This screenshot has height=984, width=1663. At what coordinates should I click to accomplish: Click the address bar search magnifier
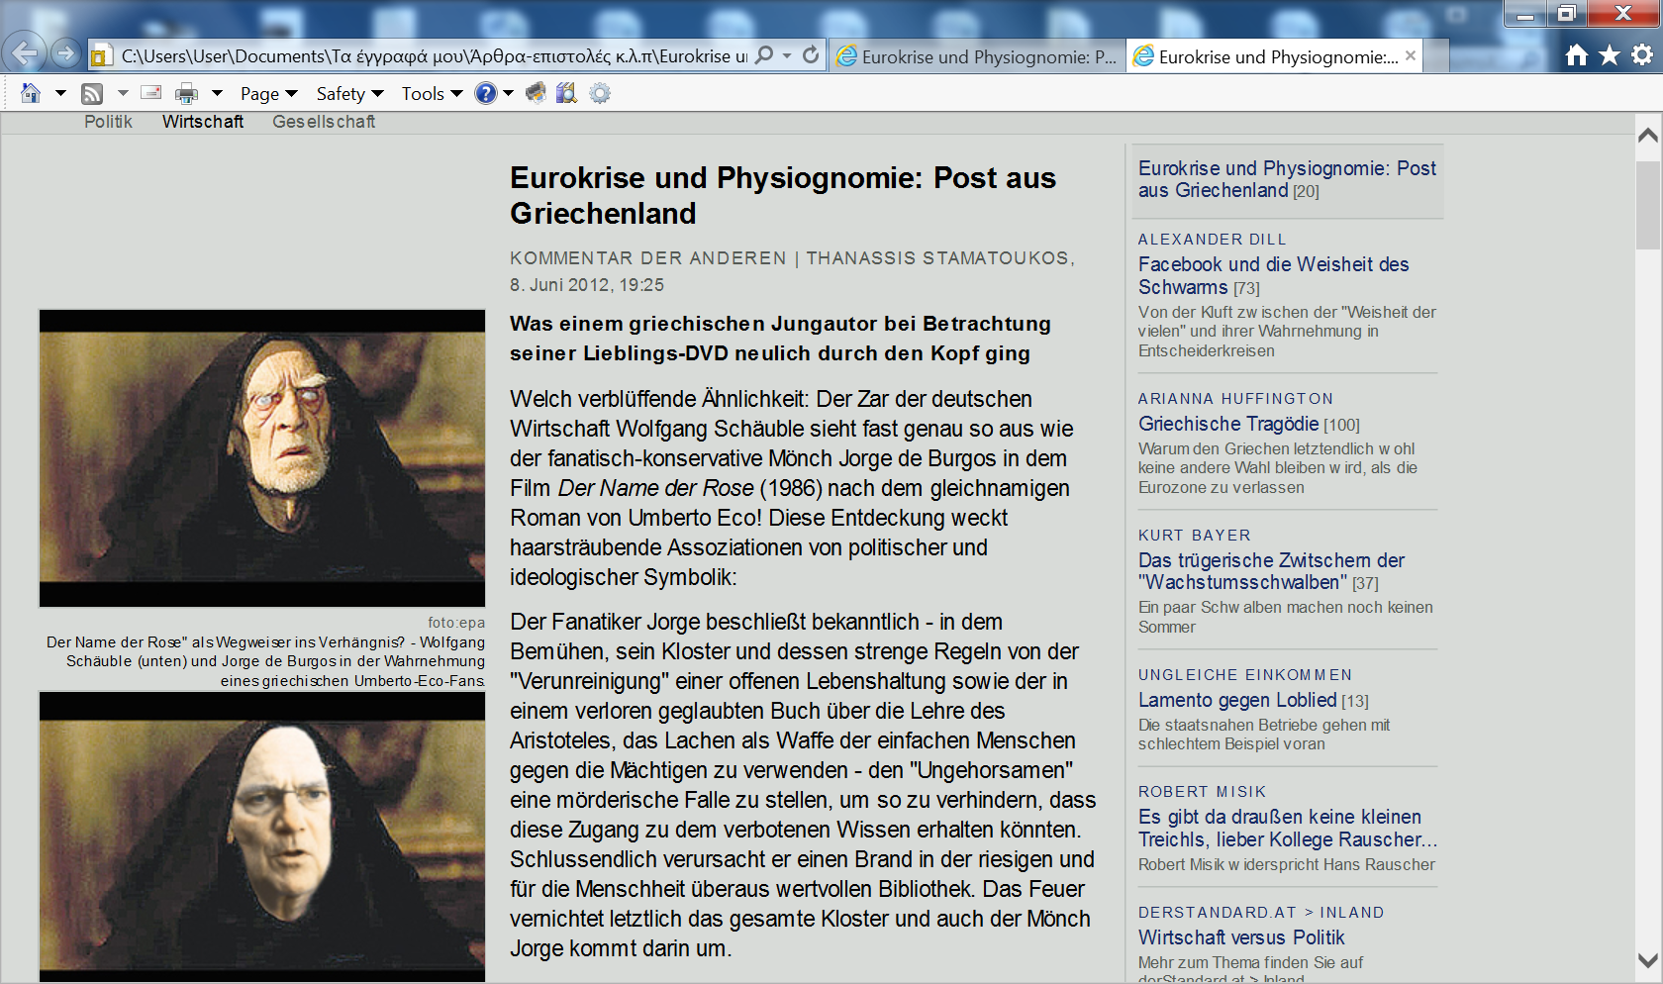click(764, 55)
